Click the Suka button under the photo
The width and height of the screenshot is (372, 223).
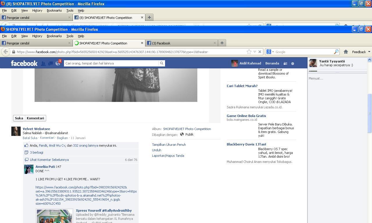pyautogui.click(x=19, y=118)
